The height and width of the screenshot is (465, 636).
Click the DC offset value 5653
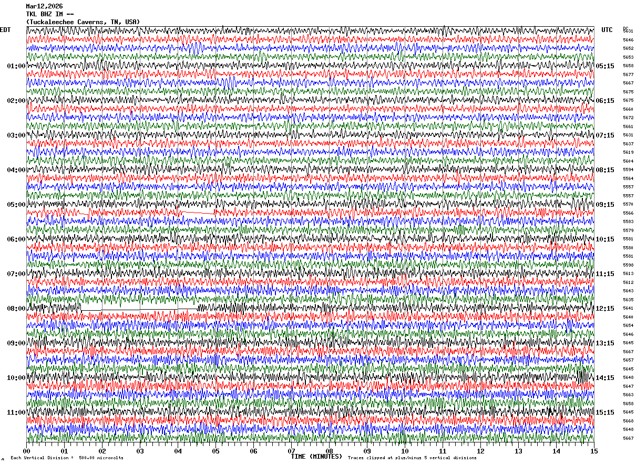(x=628, y=57)
